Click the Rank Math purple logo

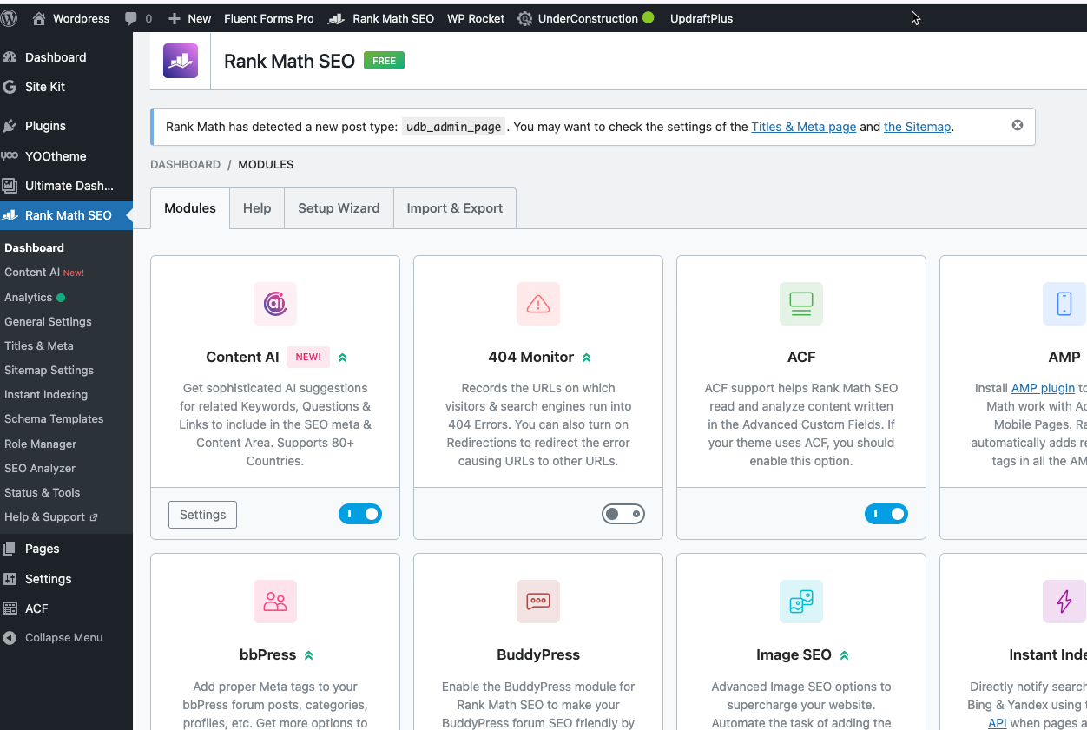pyautogui.click(x=181, y=61)
